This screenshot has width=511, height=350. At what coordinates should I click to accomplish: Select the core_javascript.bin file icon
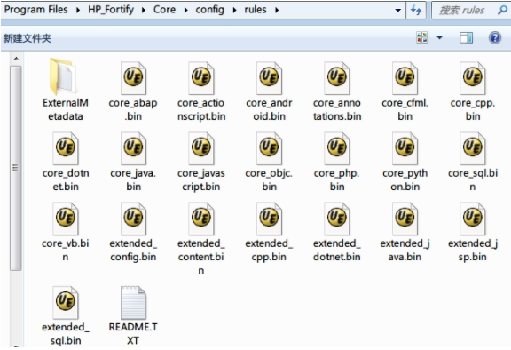(201, 148)
